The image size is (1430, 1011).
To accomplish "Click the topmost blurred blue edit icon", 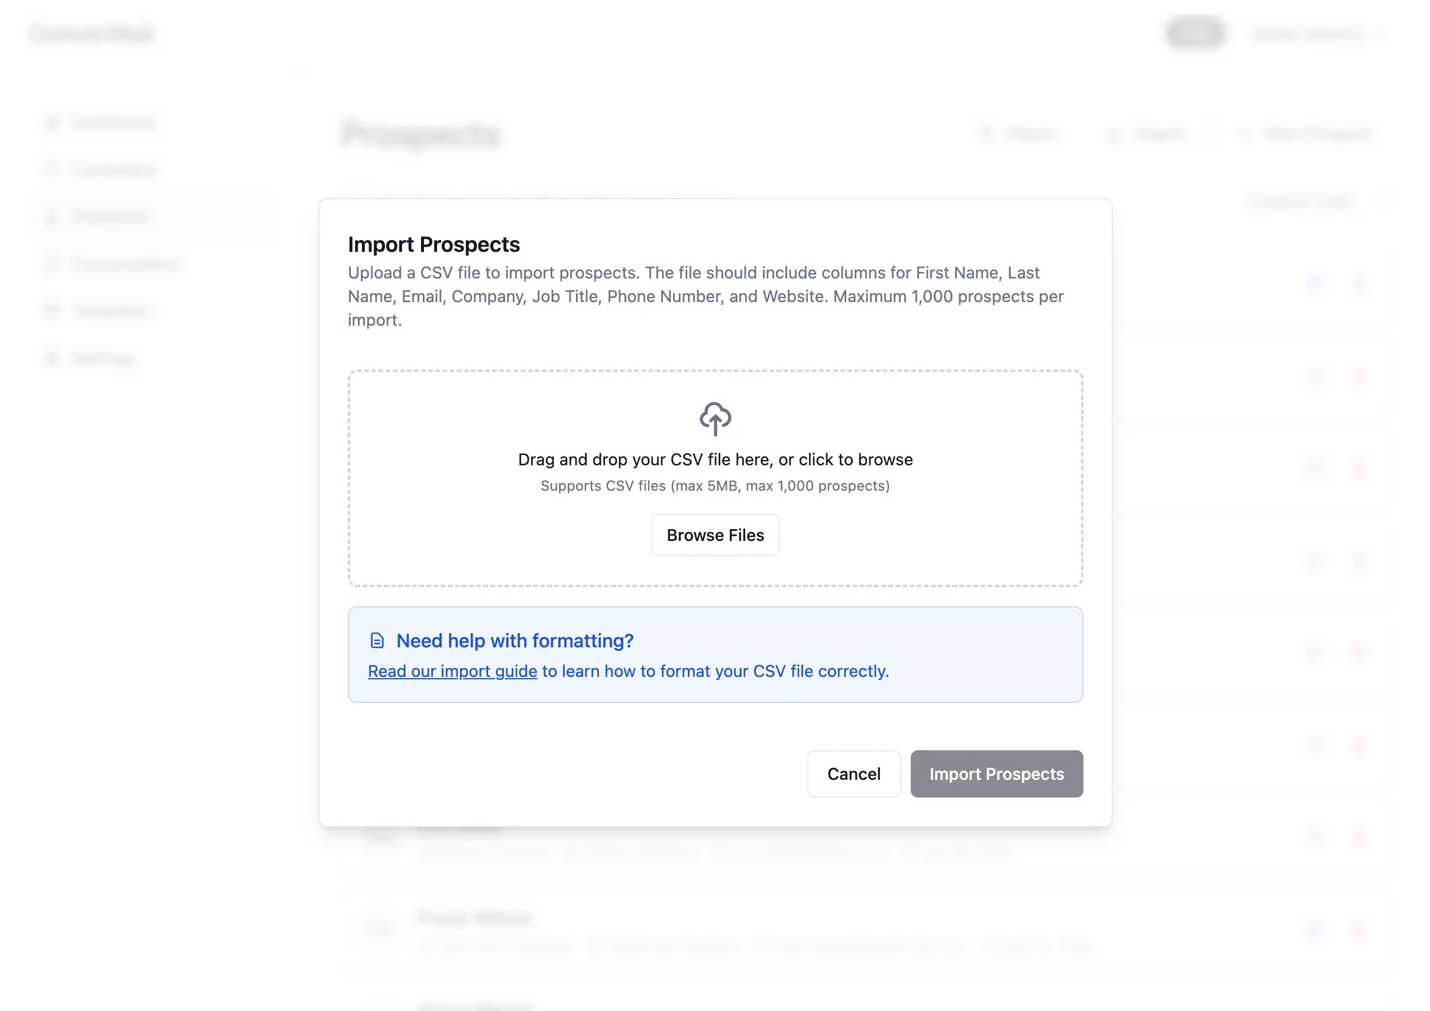I will point(1314,284).
